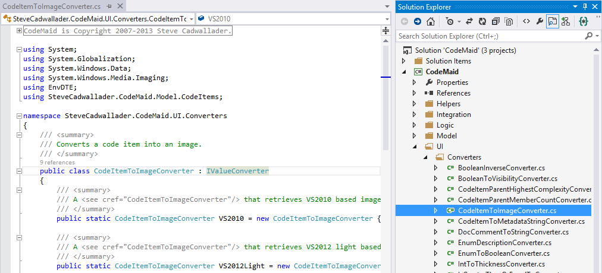
Task: Expand the EnumDescriptionConverter.cs node
Action: pos(435,243)
